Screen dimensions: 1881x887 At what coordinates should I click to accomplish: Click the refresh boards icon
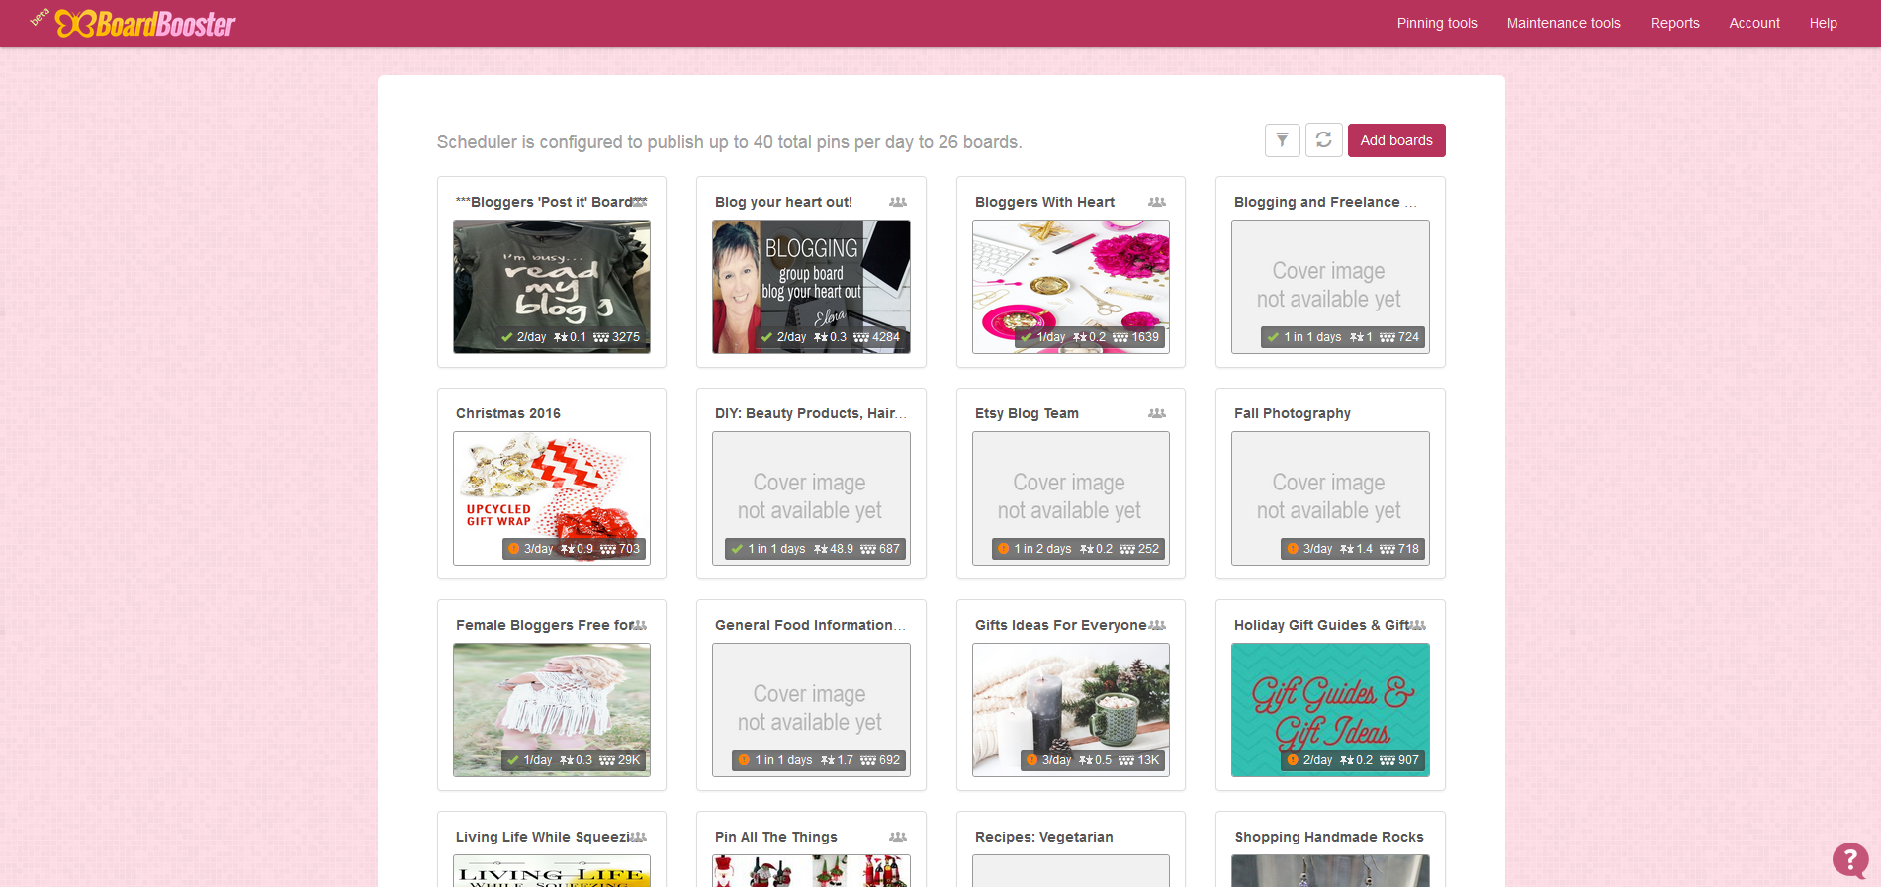1323,140
